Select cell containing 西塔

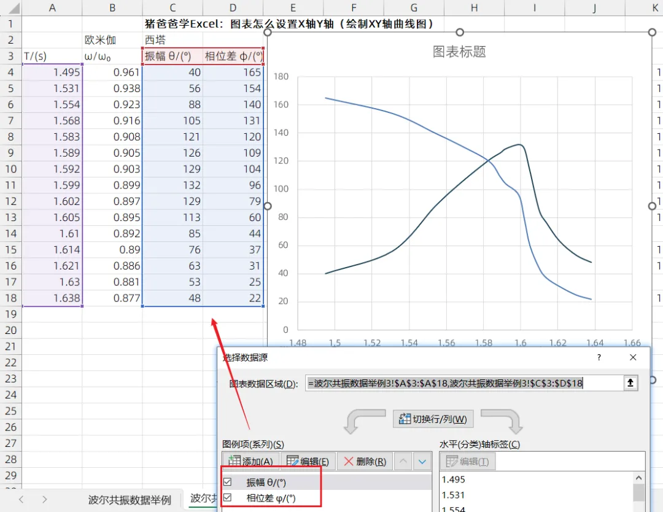173,40
